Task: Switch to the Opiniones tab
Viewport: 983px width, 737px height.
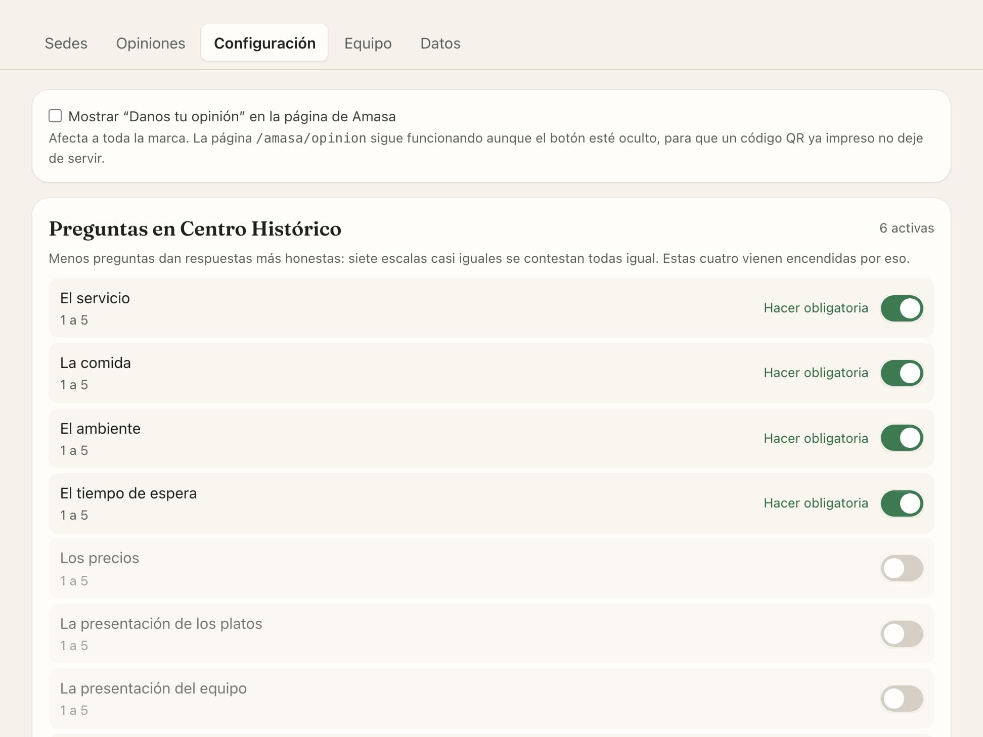Action: click(x=151, y=43)
